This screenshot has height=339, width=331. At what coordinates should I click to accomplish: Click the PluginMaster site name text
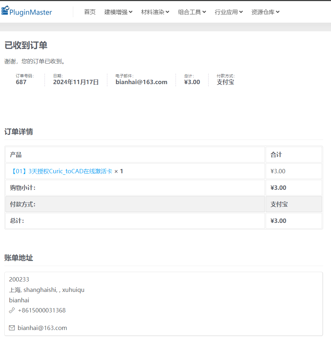coord(31,13)
